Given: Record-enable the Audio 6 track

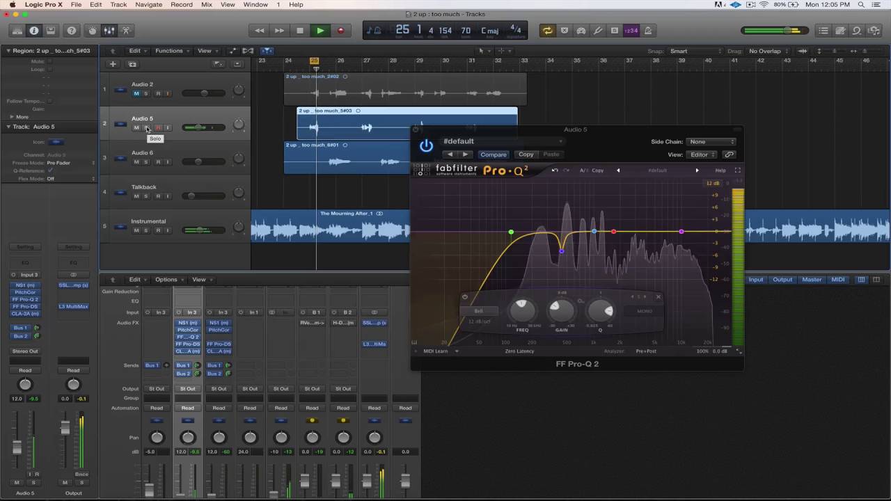Looking at the screenshot, I should coord(157,161).
